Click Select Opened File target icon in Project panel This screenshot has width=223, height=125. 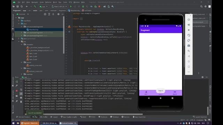(x=45, y=14)
